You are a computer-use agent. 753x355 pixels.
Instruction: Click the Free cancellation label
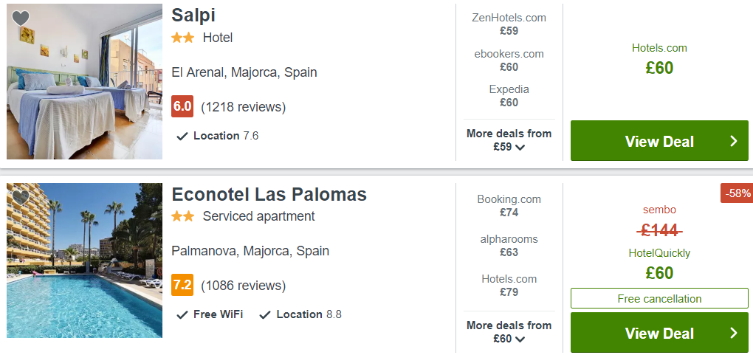[659, 298]
